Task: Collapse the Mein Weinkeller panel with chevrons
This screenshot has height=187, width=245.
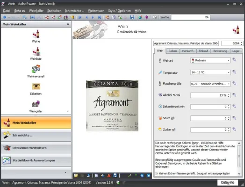Action: tap(68, 24)
